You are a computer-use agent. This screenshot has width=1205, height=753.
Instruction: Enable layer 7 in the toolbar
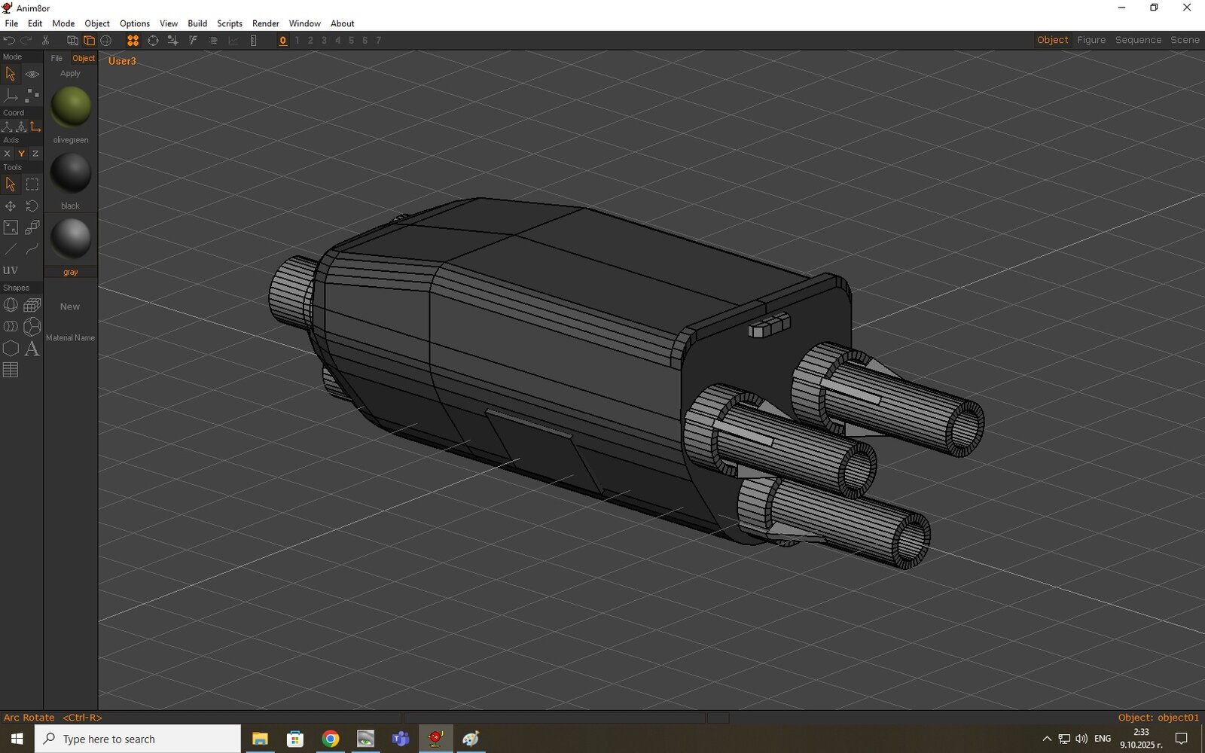[x=378, y=41]
